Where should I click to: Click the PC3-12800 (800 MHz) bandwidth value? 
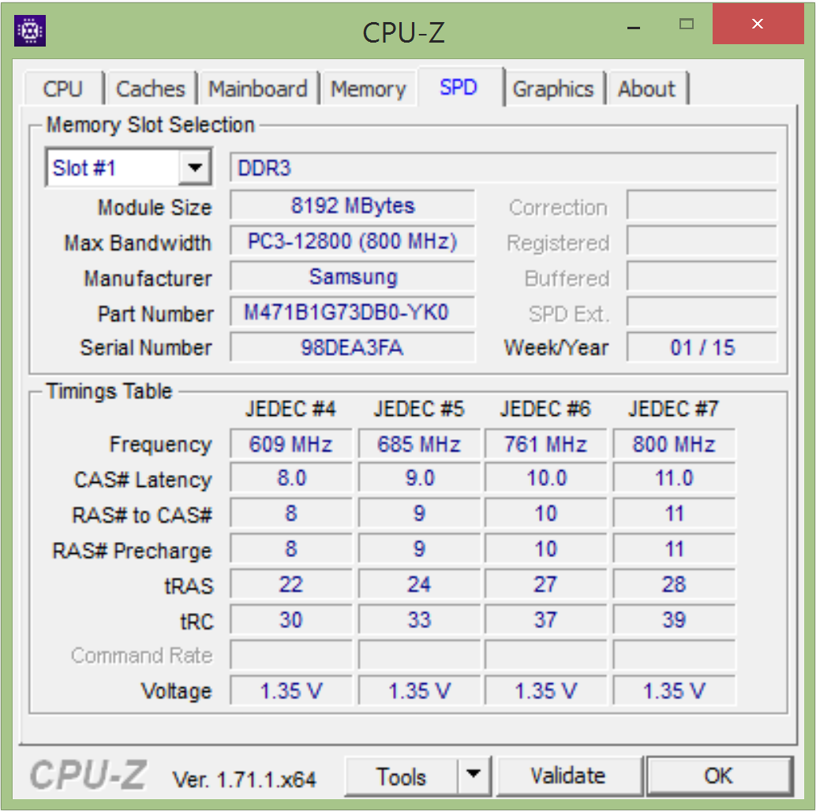click(x=352, y=241)
